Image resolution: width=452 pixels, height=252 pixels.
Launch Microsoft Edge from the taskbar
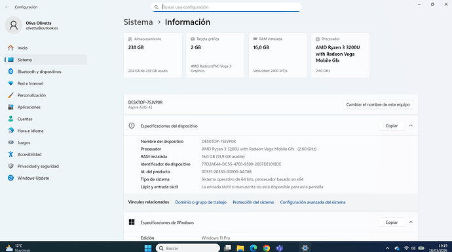point(254,248)
